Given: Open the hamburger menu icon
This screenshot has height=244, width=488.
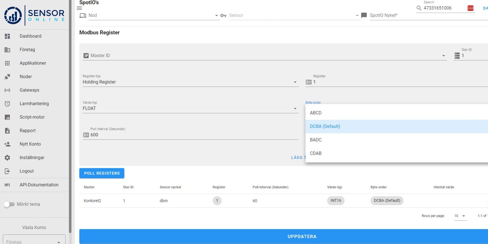Looking at the screenshot, I should tap(79, 8).
